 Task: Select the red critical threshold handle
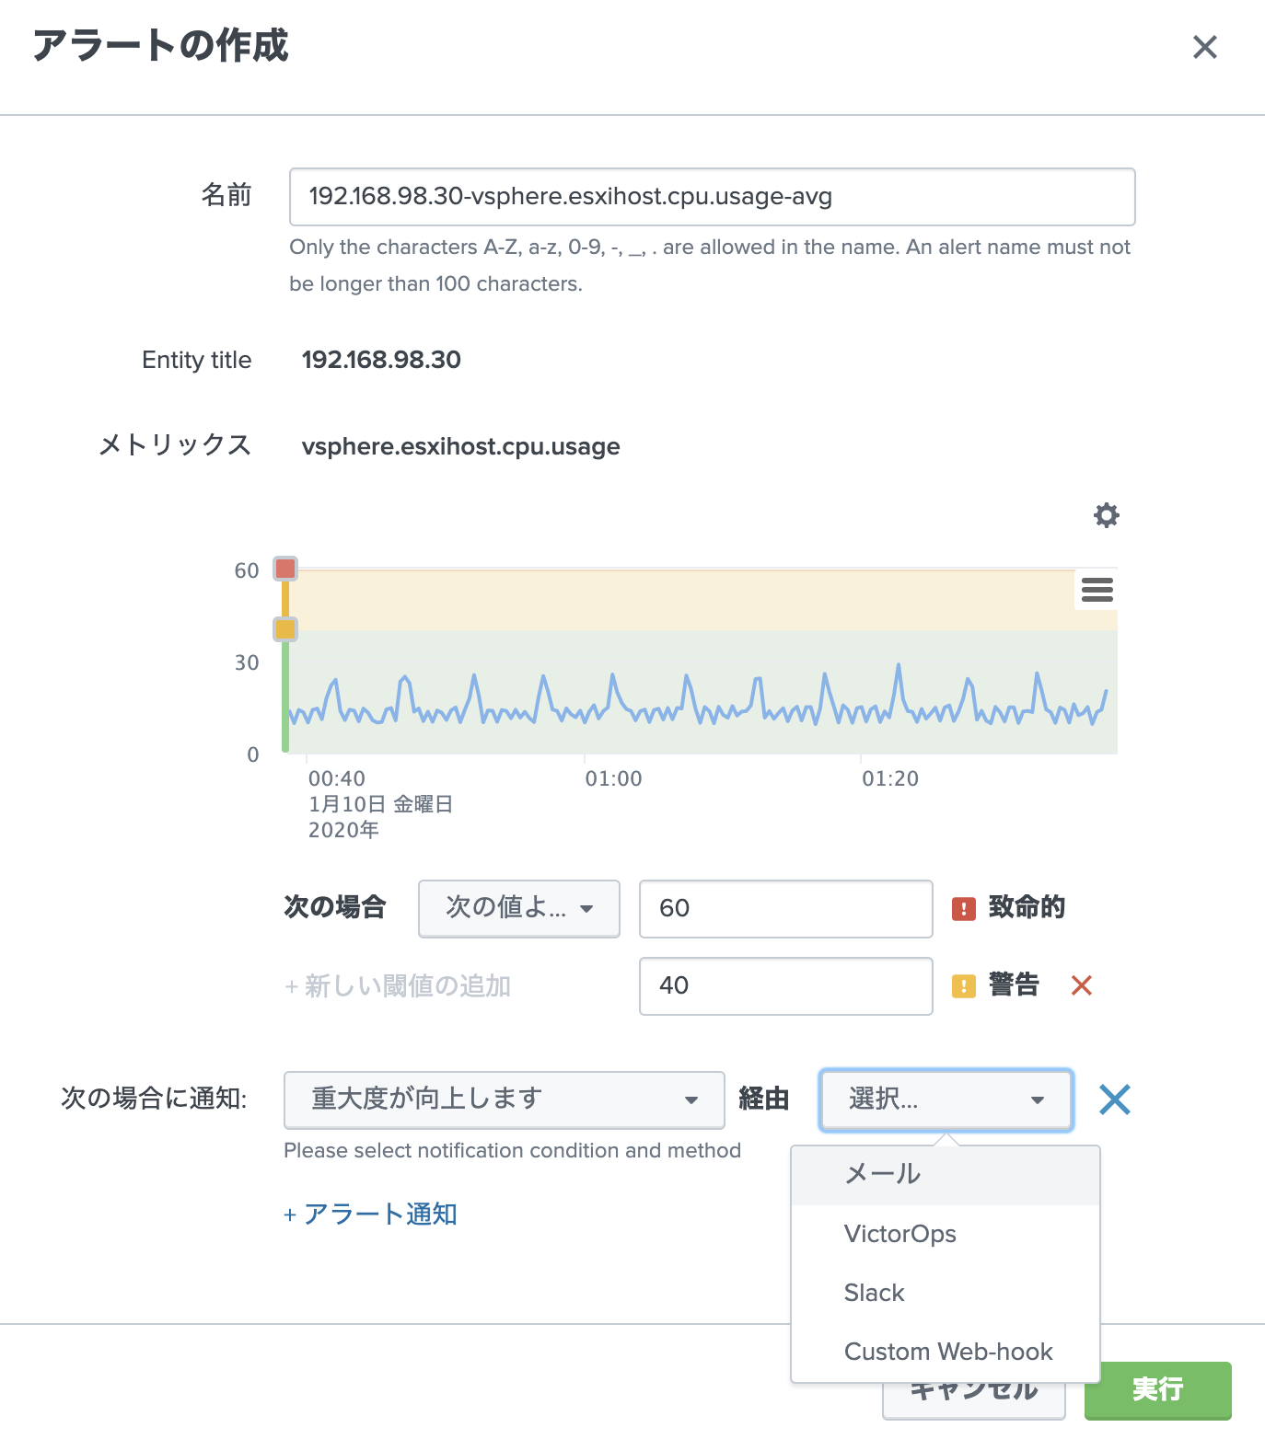coord(285,569)
